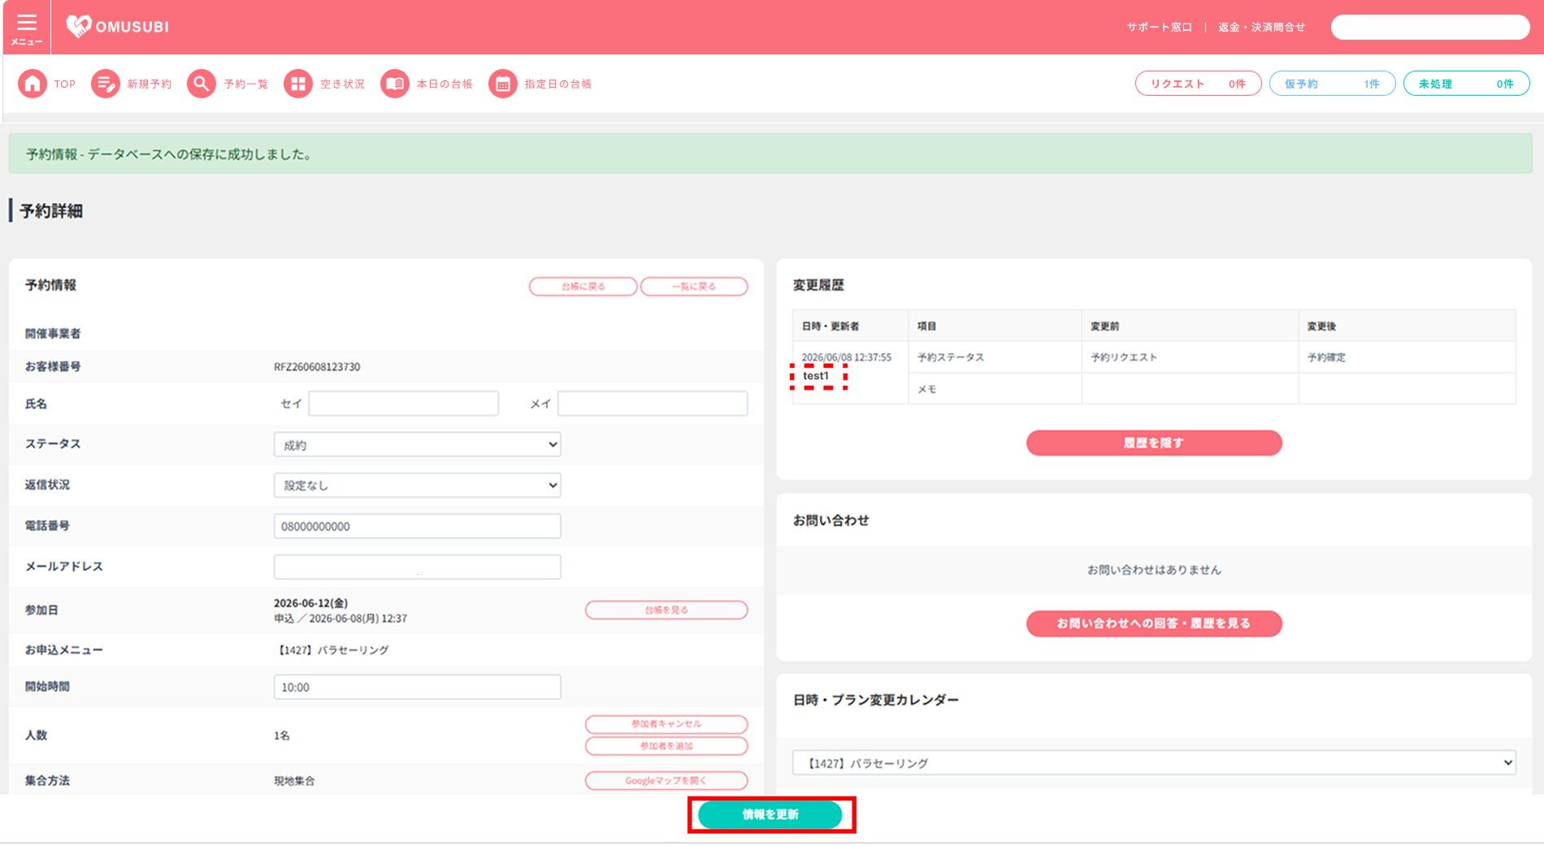This screenshot has width=1544, height=846.
Task: Click the 参加者を追加 button
Action: [666, 746]
